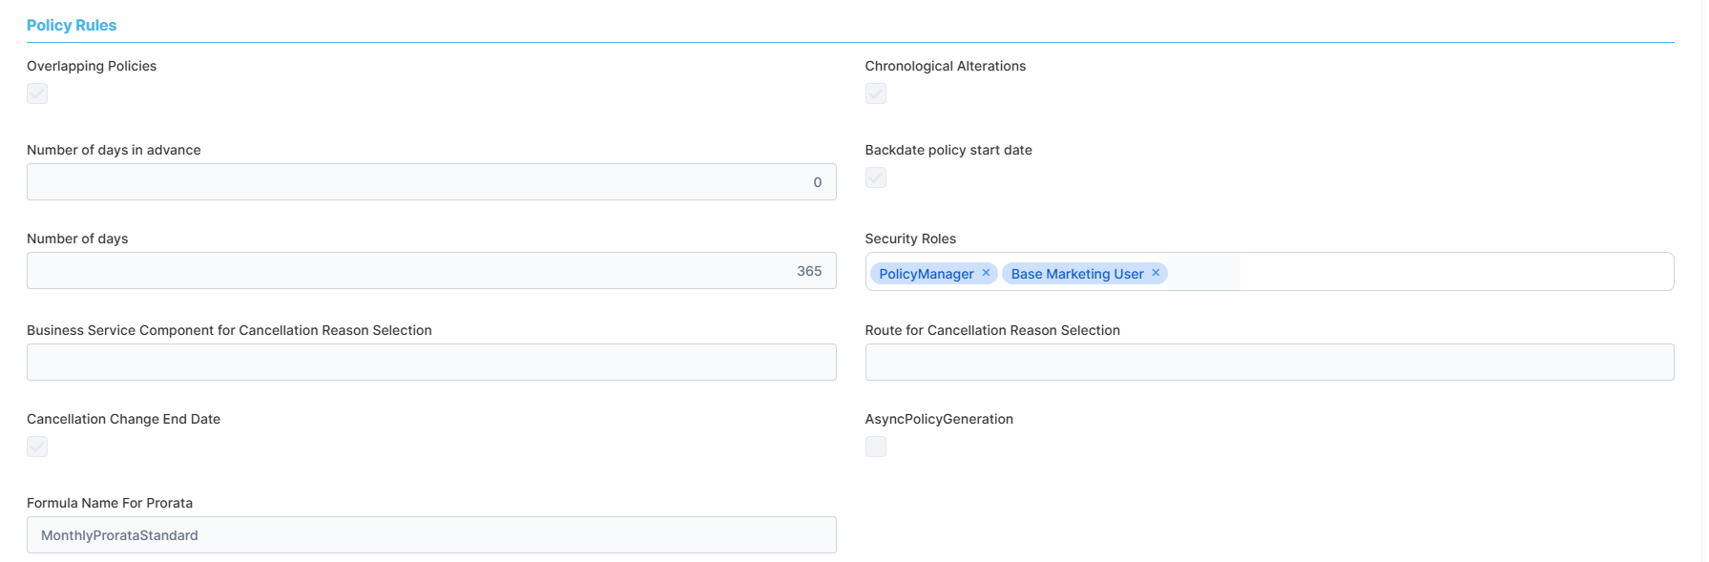Viewport: 1709px width, 562px height.
Task: Toggle the Chronological Alterations checkbox
Action: pos(875,94)
